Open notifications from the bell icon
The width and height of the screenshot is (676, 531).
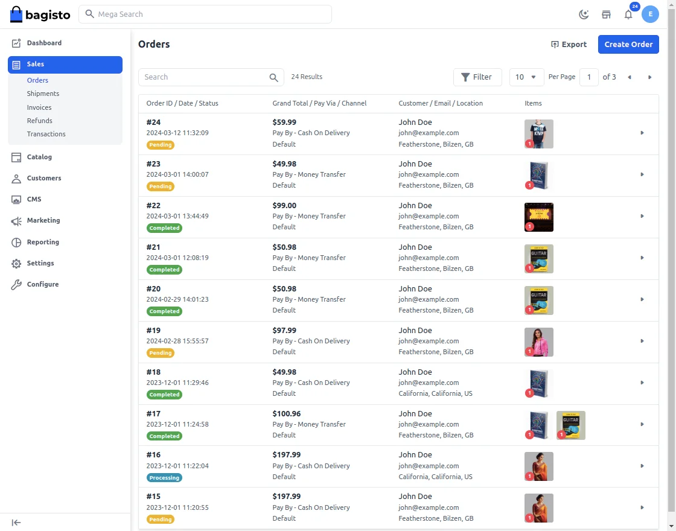[628, 14]
